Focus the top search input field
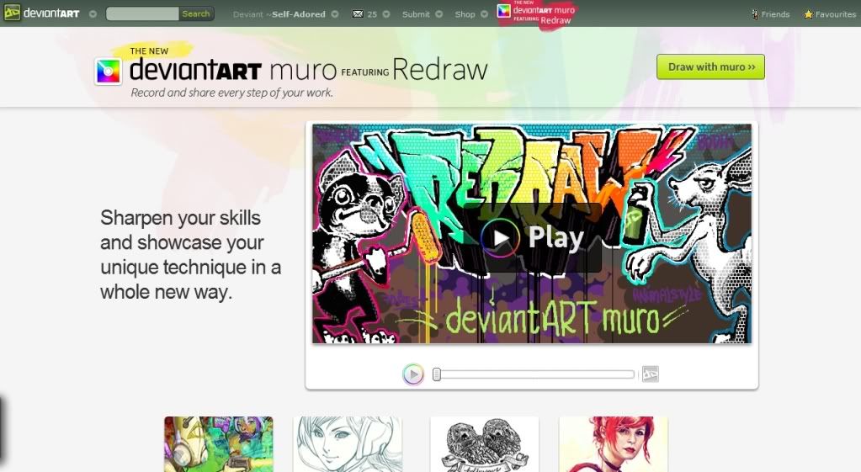The height and width of the screenshot is (472, 861). tap(142, 13)
